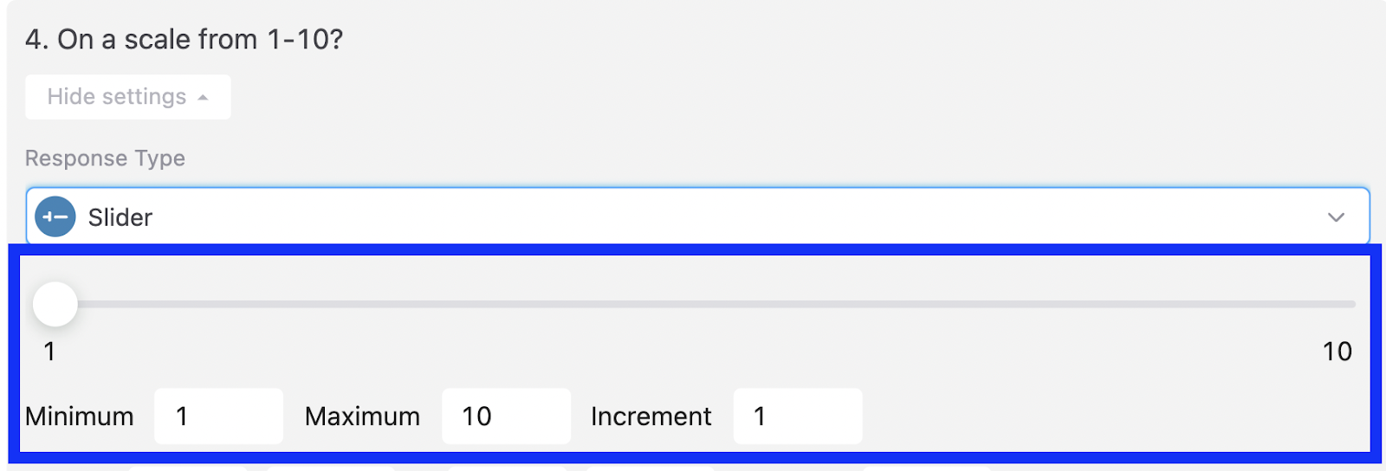The height and width of the screenshot is (471, 1386).
Task: Click the caret arrow beside Hide settings
Action: [203, 97]
